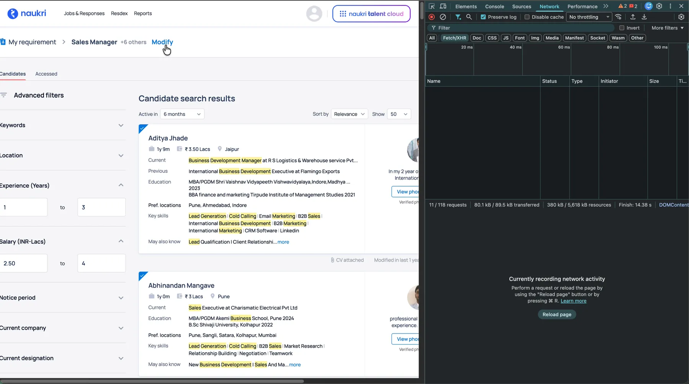Click the user profile avatar icon
This screenshot has height=384, width=689.
click(314, 14)
